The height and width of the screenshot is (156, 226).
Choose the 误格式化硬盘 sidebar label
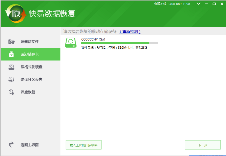[x=31, y=67]
